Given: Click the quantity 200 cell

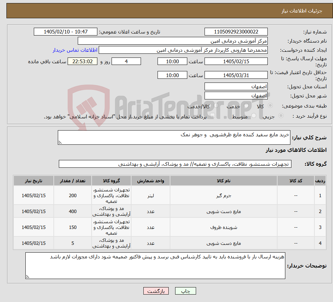Looking at the screenshot, I should (x=73, y=195).
